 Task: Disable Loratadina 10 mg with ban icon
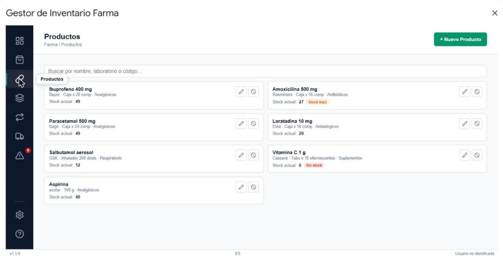click(x=477, y=124)
